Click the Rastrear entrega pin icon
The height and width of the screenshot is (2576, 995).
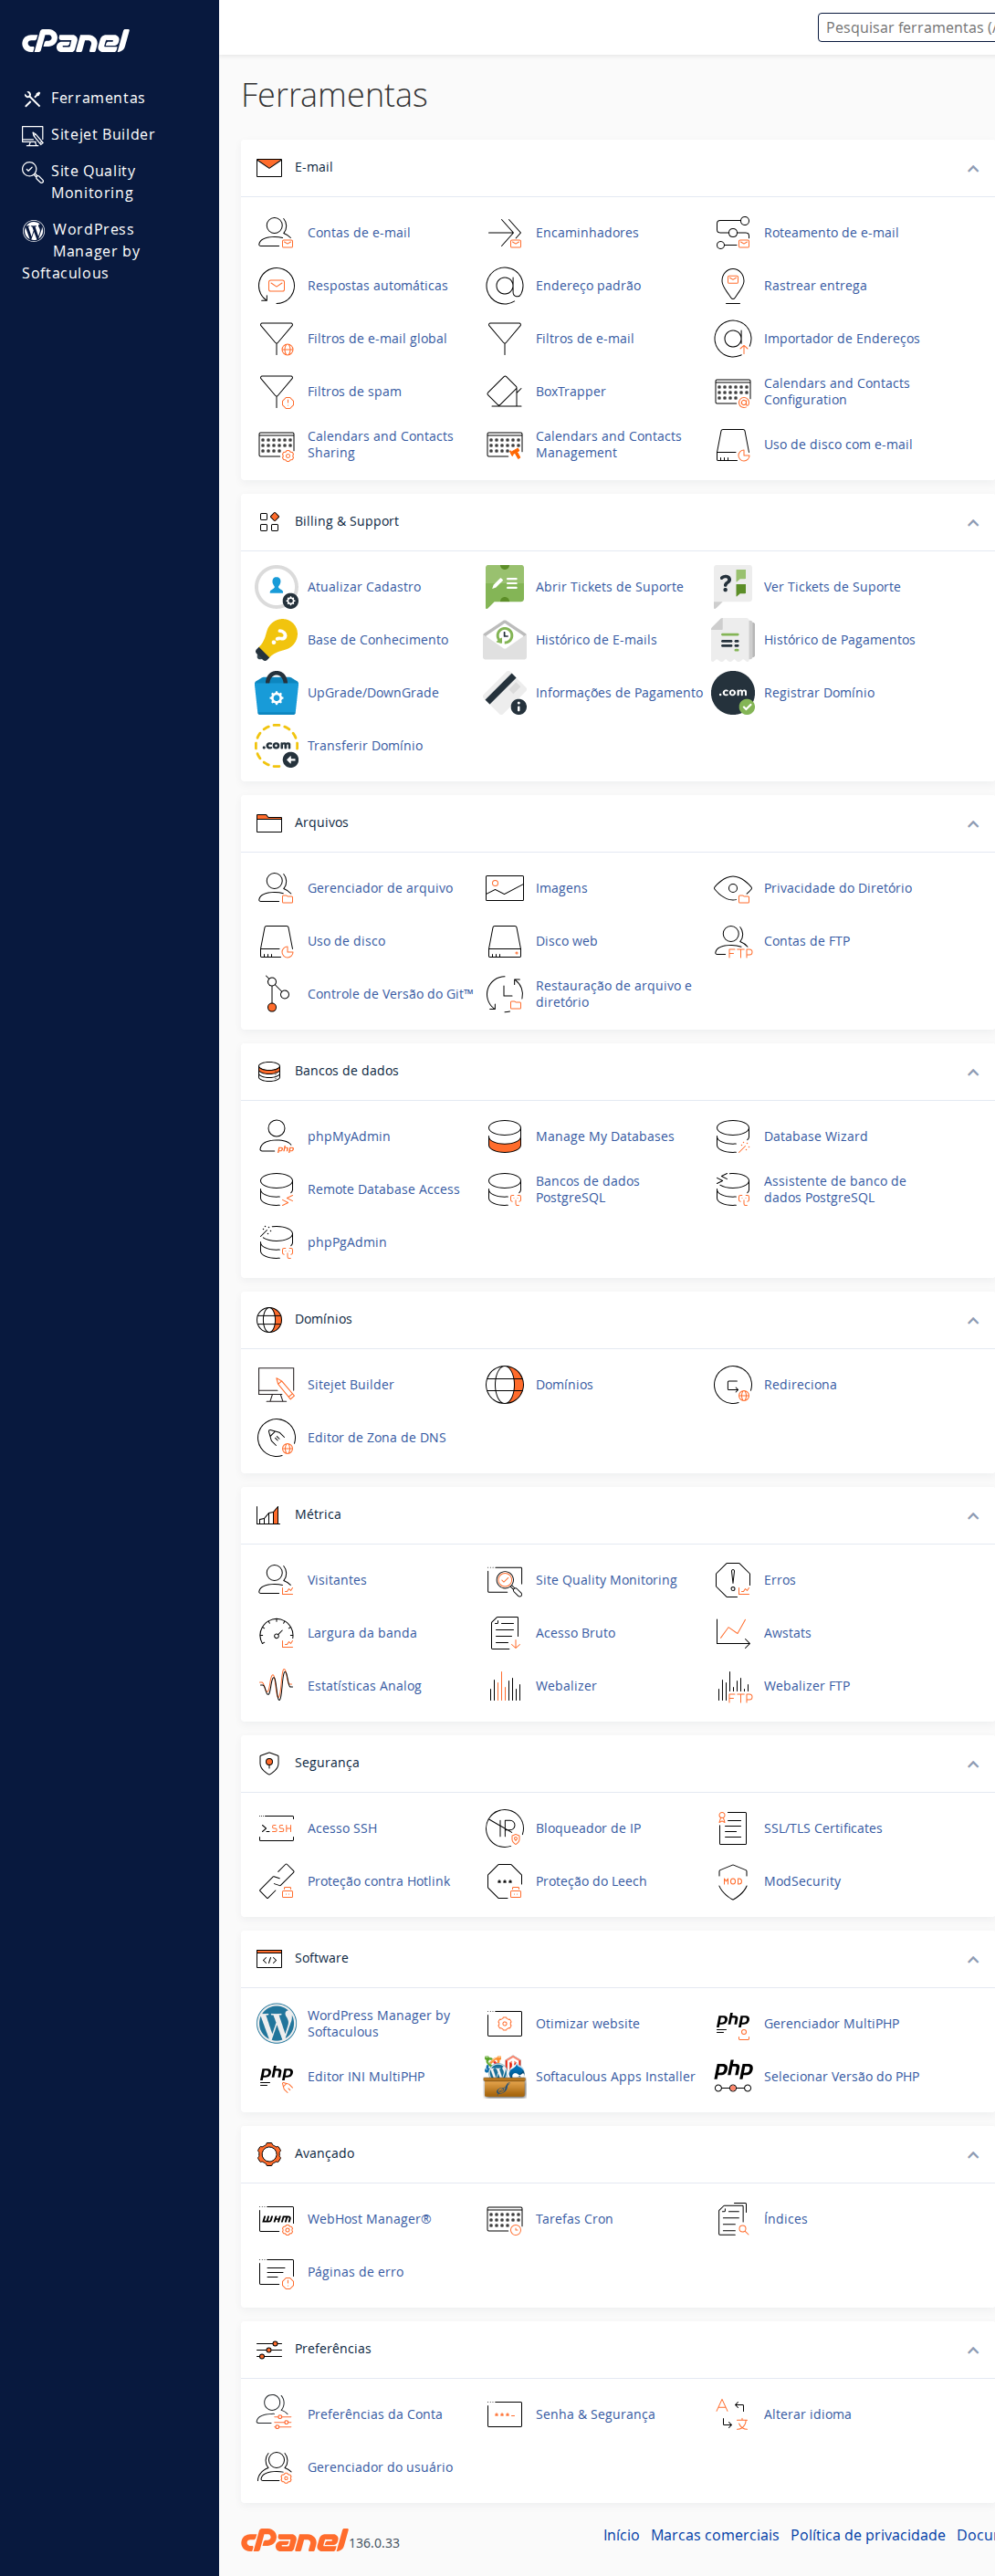coord(732,286)
